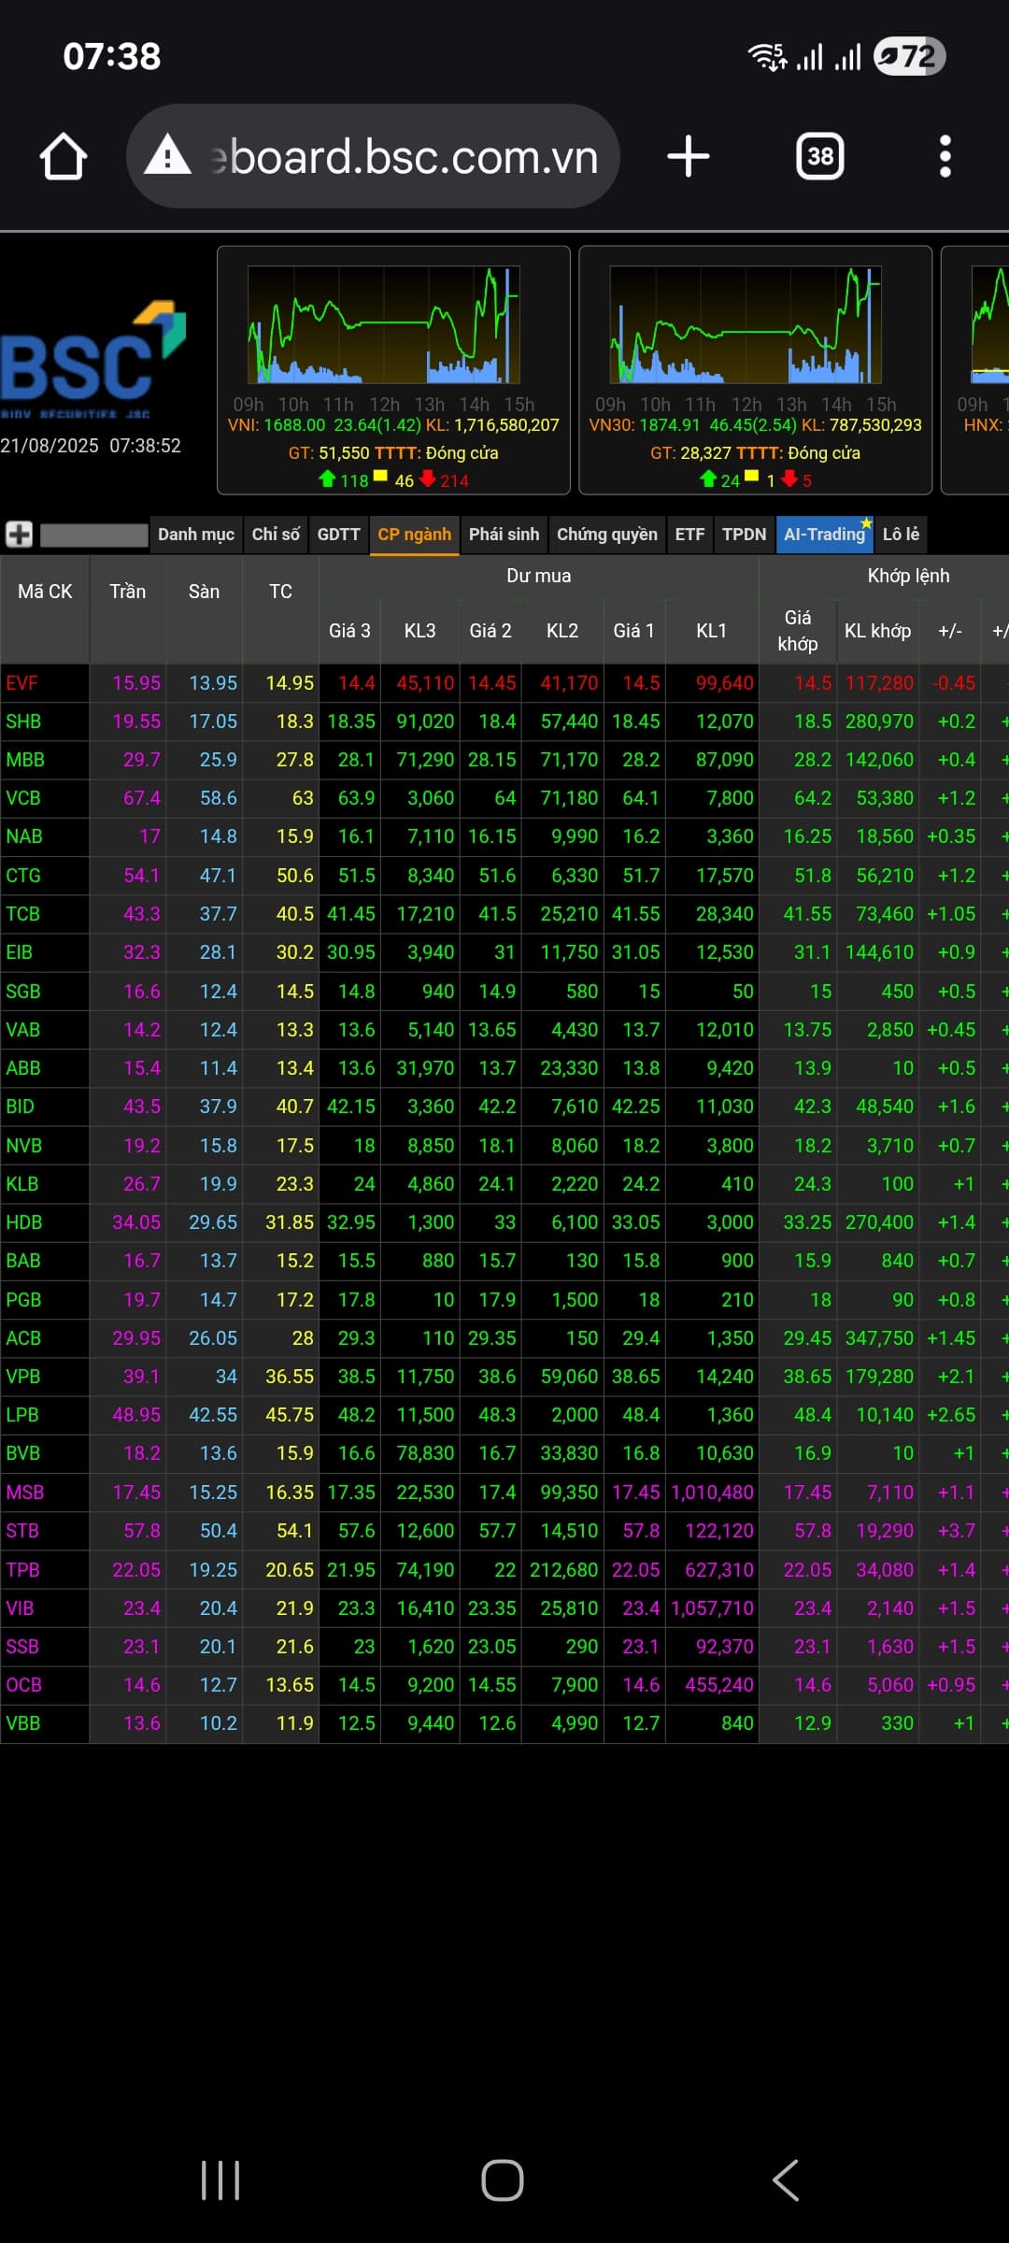Viewport: 1009px width, 2243px height.
Task: Select the KLB stock code
Action: (x=22, y=1184)
